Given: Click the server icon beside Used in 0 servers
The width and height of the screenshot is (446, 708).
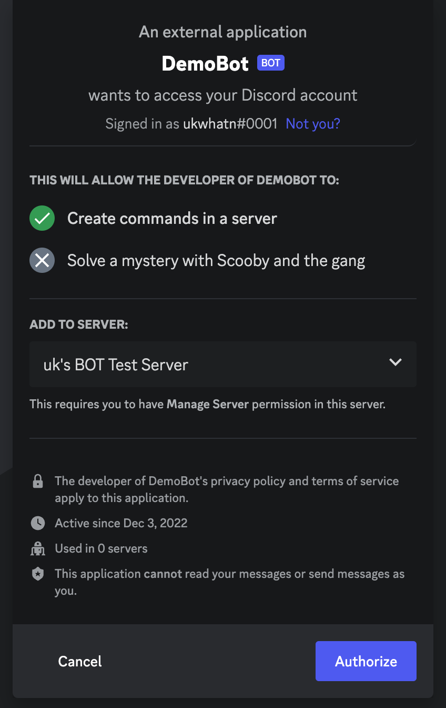Looking at the screenshot, I should click(x=37, y=548).
